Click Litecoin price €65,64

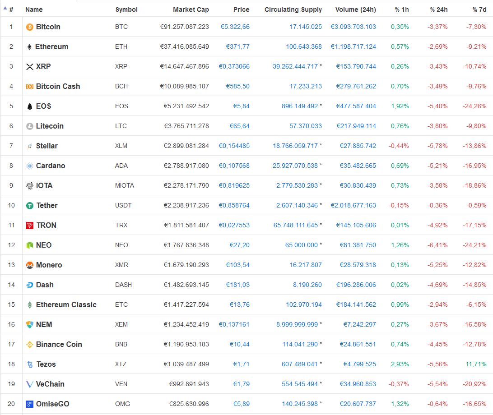click(x=239, y=126)
